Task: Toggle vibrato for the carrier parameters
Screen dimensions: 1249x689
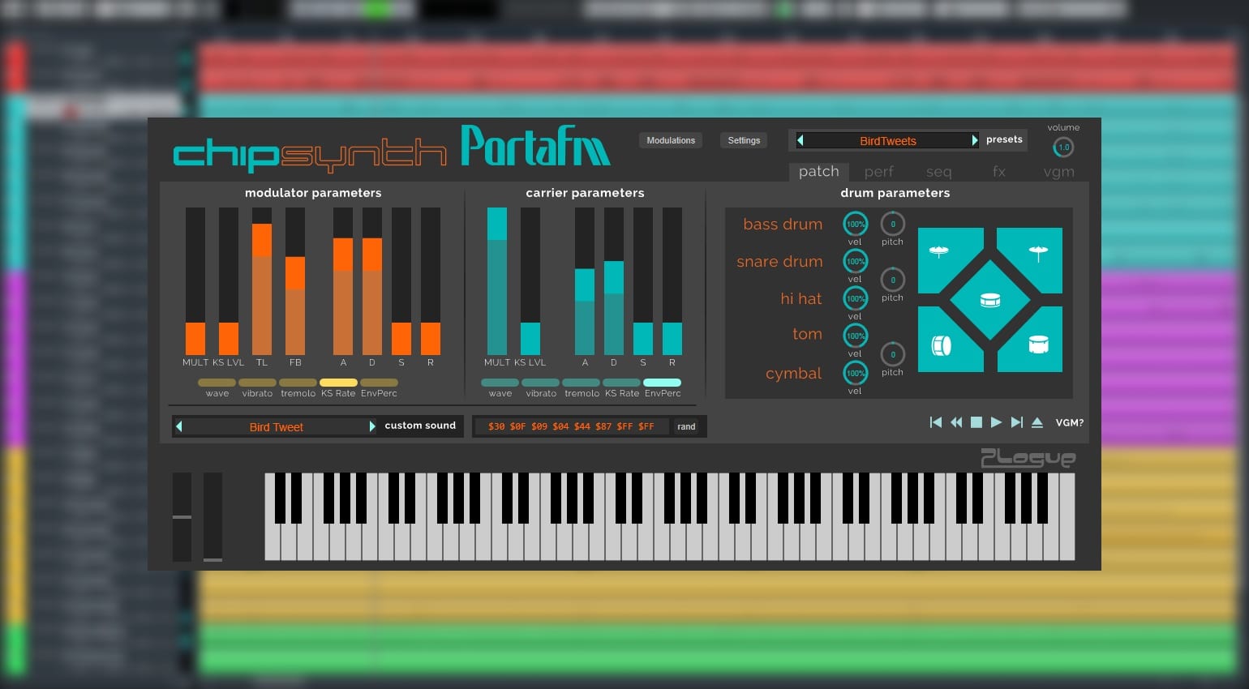Action: (540, 382)
